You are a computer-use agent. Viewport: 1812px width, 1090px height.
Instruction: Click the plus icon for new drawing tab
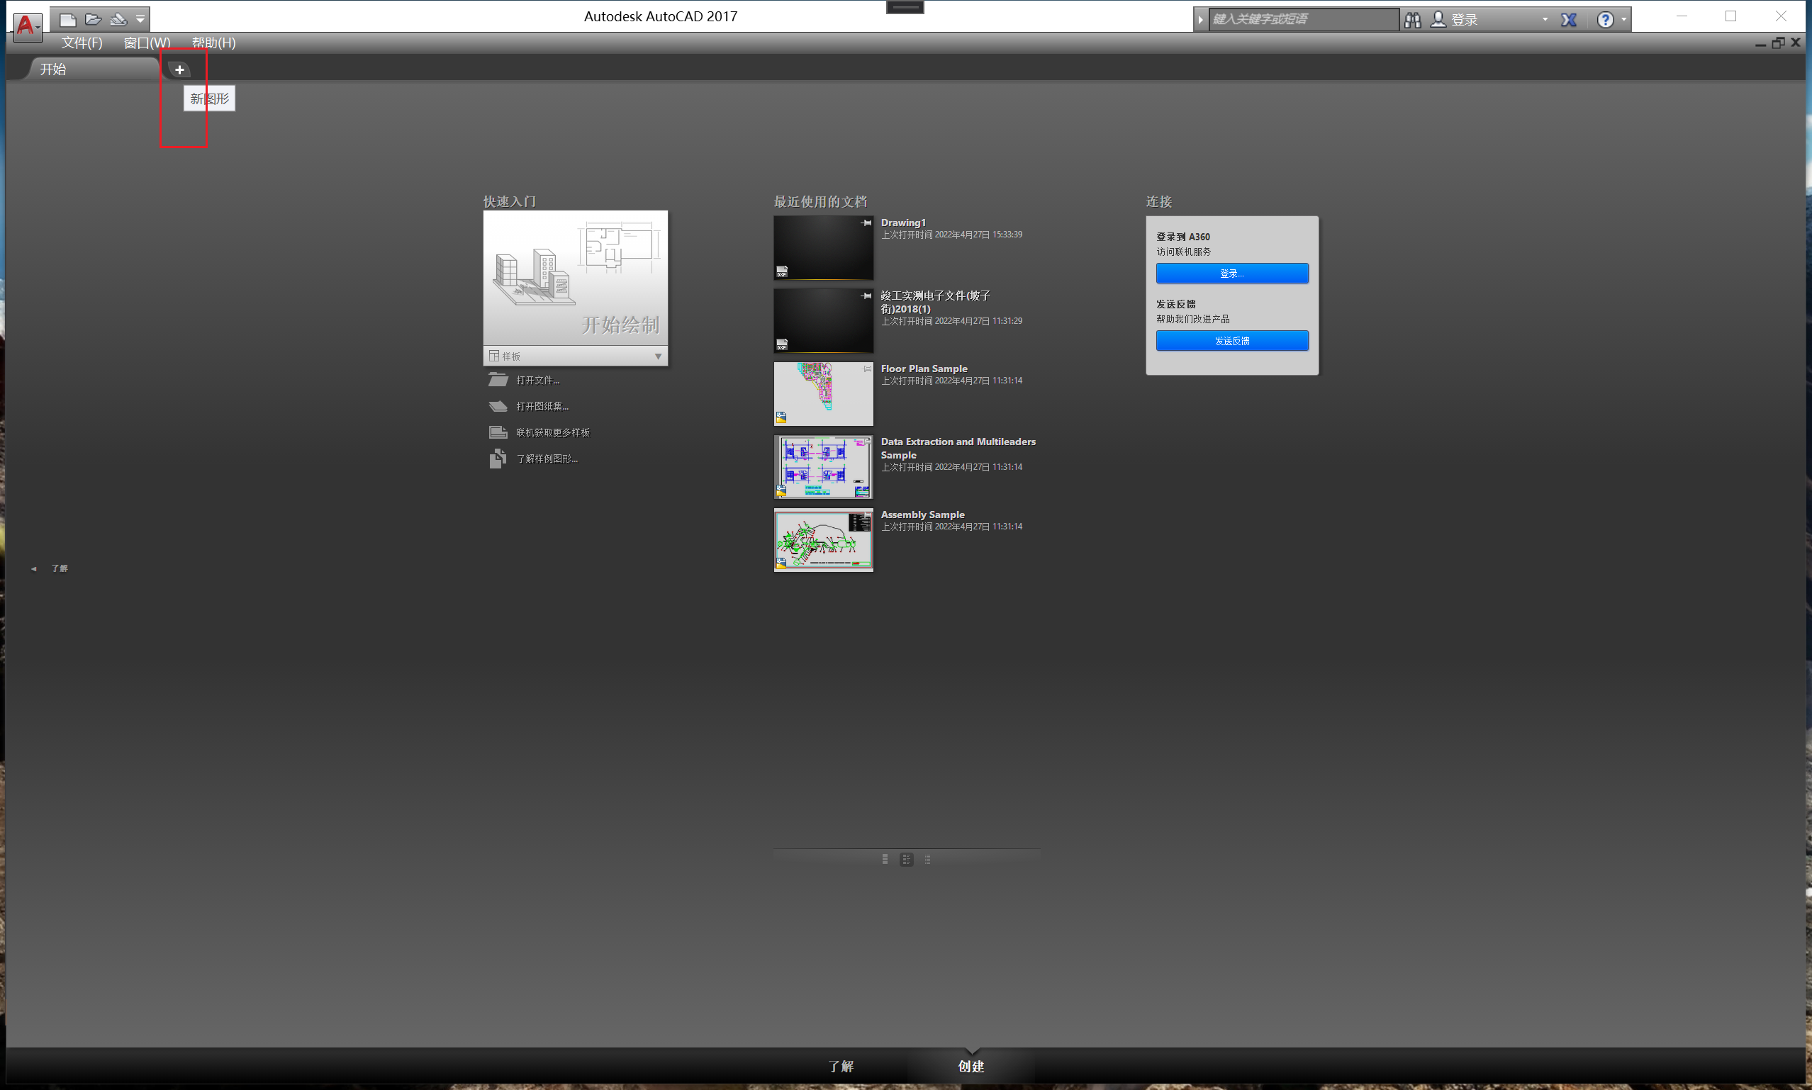[179, 69]
